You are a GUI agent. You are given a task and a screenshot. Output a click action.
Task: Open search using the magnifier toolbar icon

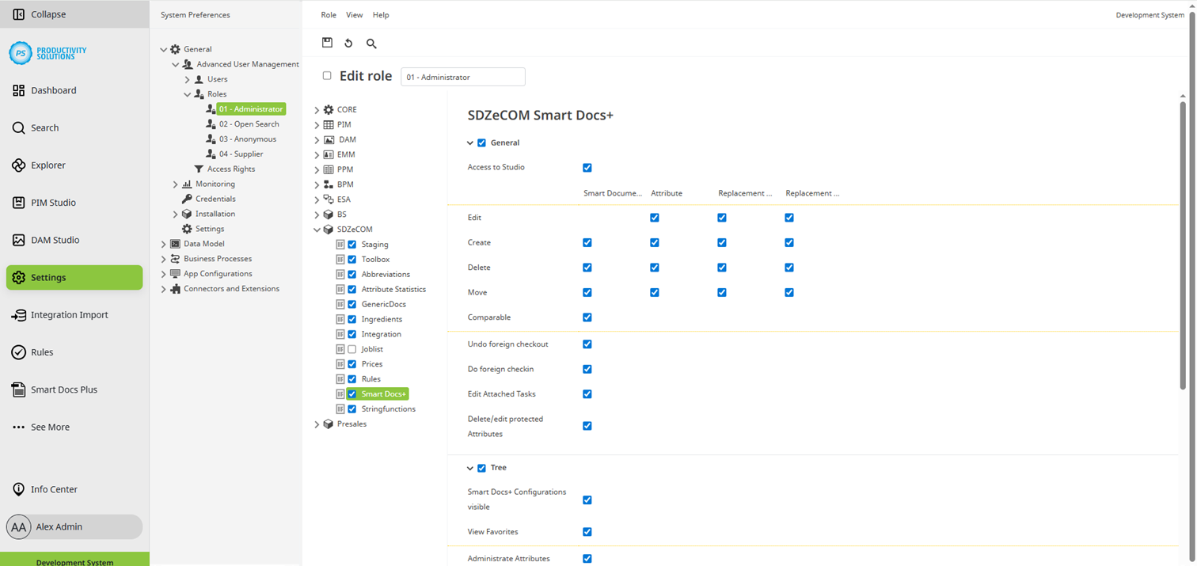[x=370, y=44]
